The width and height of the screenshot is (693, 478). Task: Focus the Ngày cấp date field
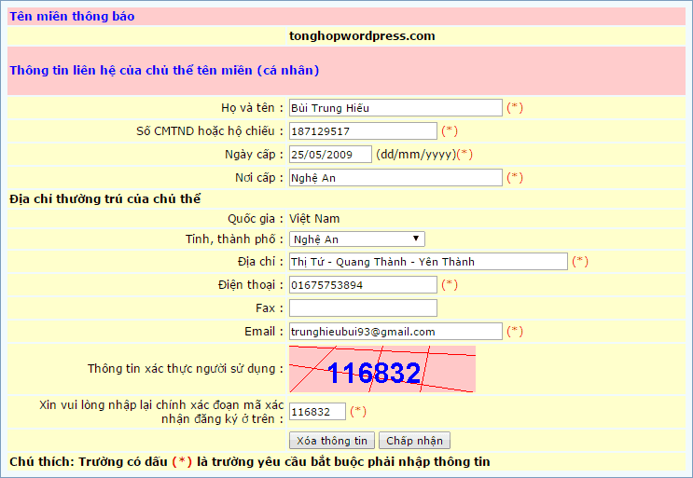pyautogui.click(x=330, y=155)
